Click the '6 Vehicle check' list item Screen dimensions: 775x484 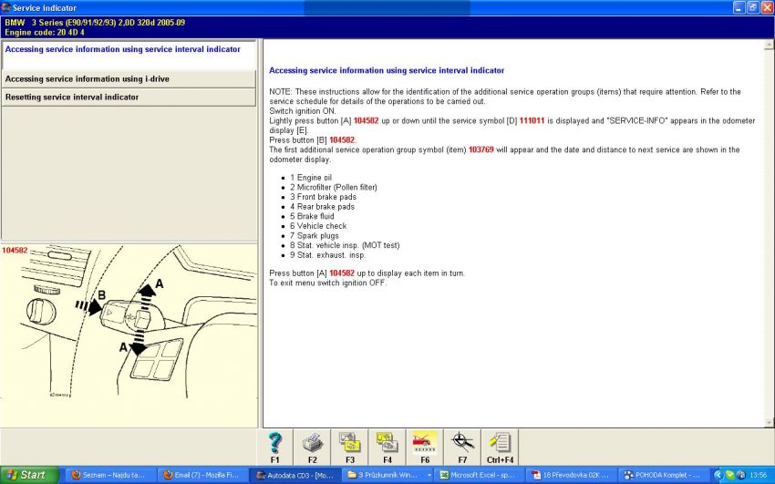pos(318,226)
